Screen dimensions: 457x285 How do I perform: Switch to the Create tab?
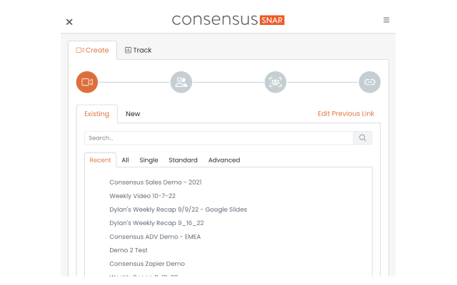(92, 50)
